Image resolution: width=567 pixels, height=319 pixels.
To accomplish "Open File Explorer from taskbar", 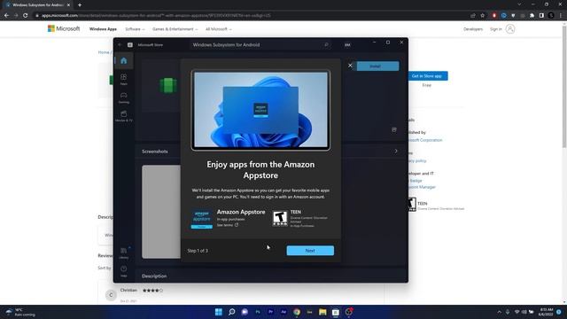I will pyautogui.click(x=322, y=312).
